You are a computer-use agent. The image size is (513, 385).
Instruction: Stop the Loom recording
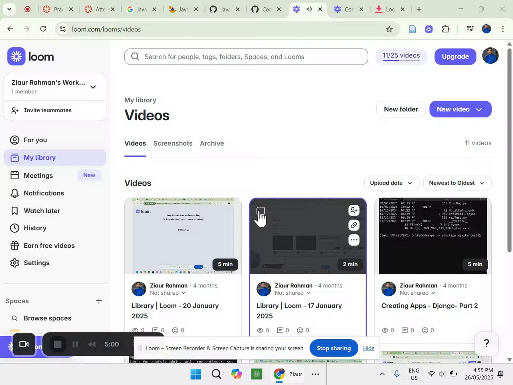[58, 344]
